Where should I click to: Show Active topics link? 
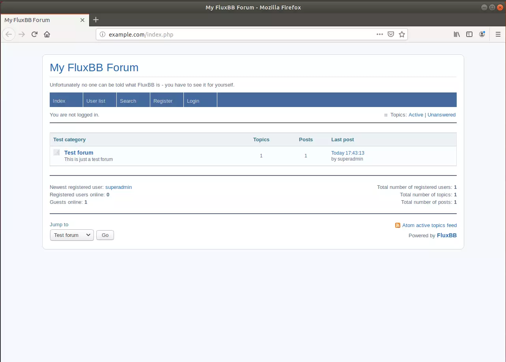[416, 115]
